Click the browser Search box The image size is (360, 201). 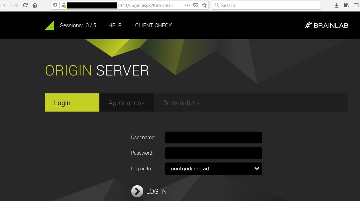[x=266, y=5]
